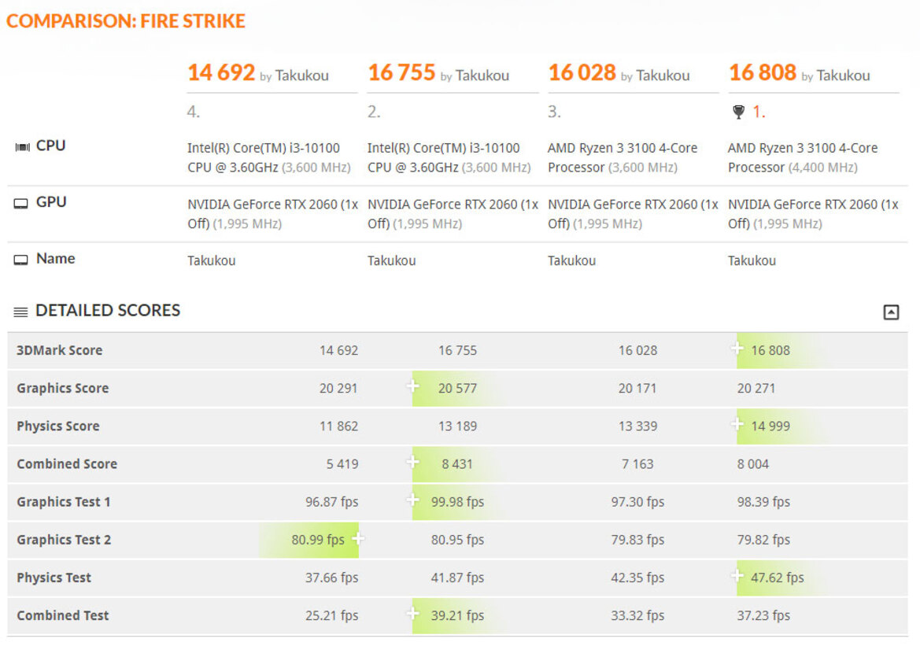Click the 79.83 fps value
The width and height of the screenshot is (920, 646).
[637, 540]
